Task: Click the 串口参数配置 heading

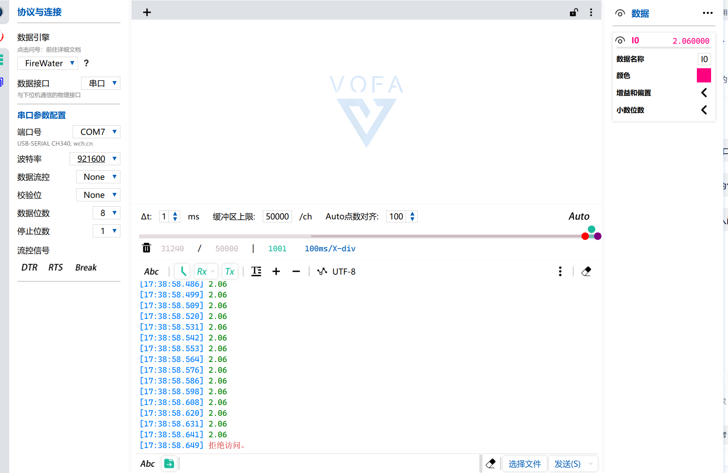Action: (x=42, y=115)
